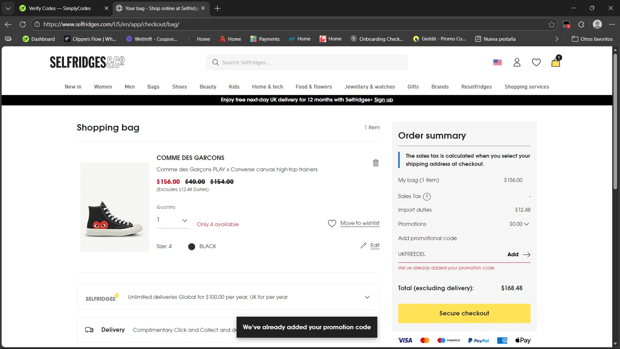Open a new browser tab with plus
This screenshot has width=620, height=349.
point(217,8)
